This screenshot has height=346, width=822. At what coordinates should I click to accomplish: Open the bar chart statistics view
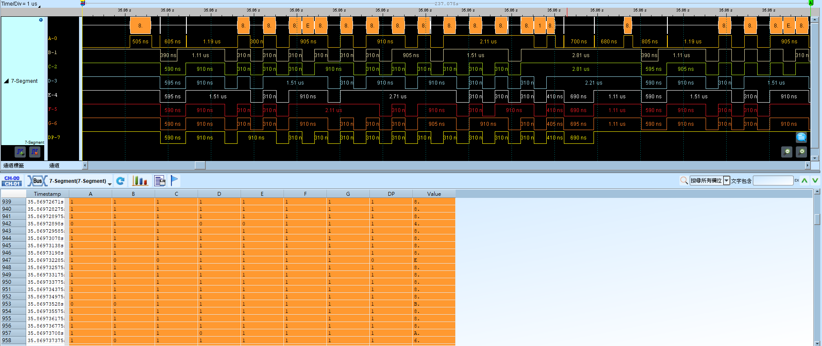click(x=140, y=181)
